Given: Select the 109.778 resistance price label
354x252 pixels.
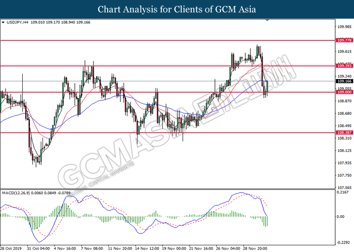Looking at the screenshot, I should (344, 40).
